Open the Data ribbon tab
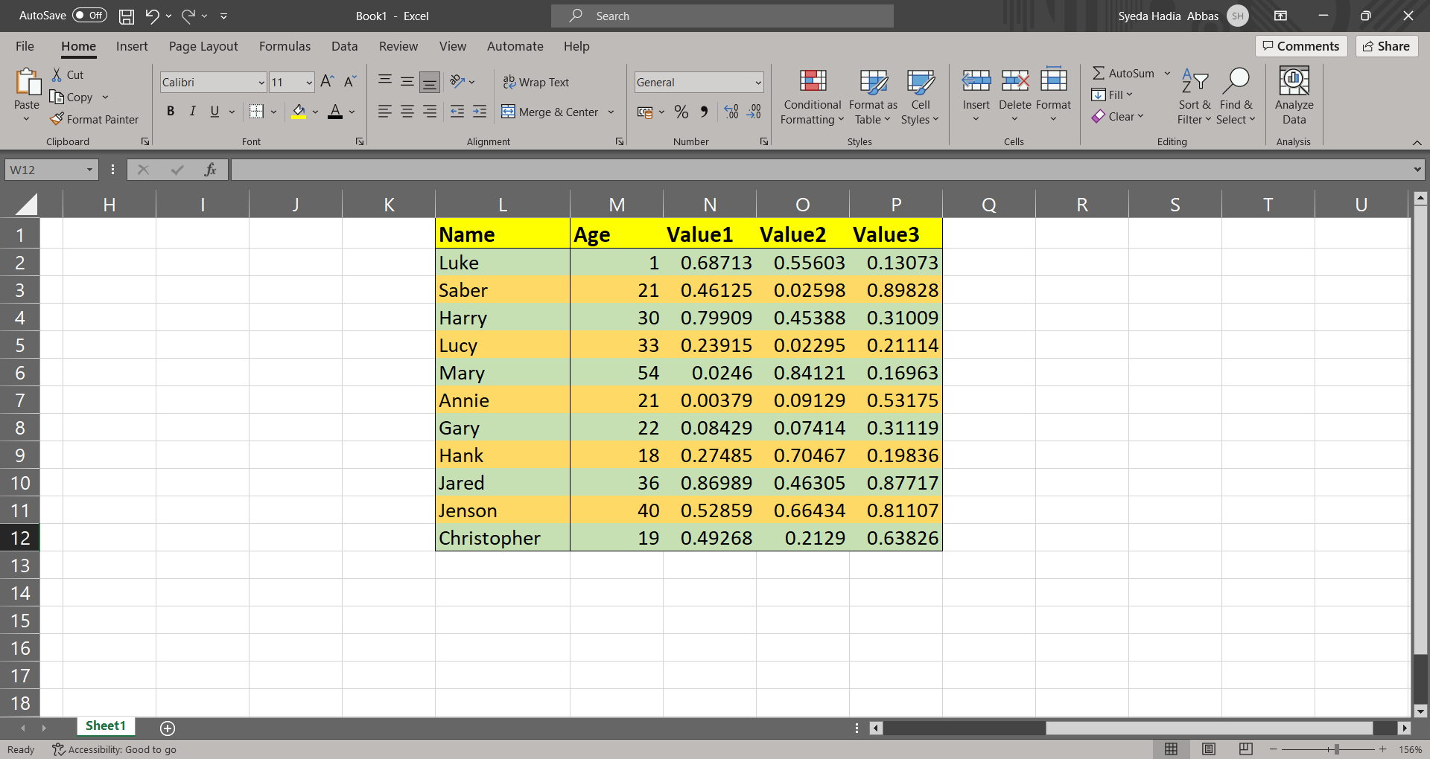This screenshot has width=1430, height=759. [344, 46]
